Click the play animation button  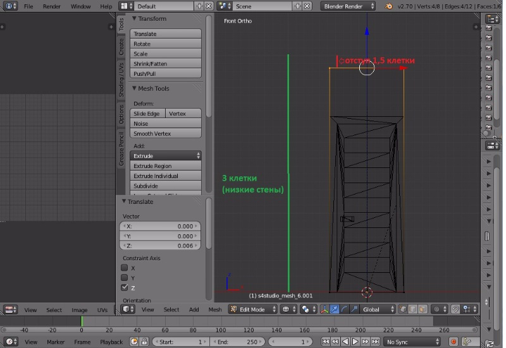point(354,342)
